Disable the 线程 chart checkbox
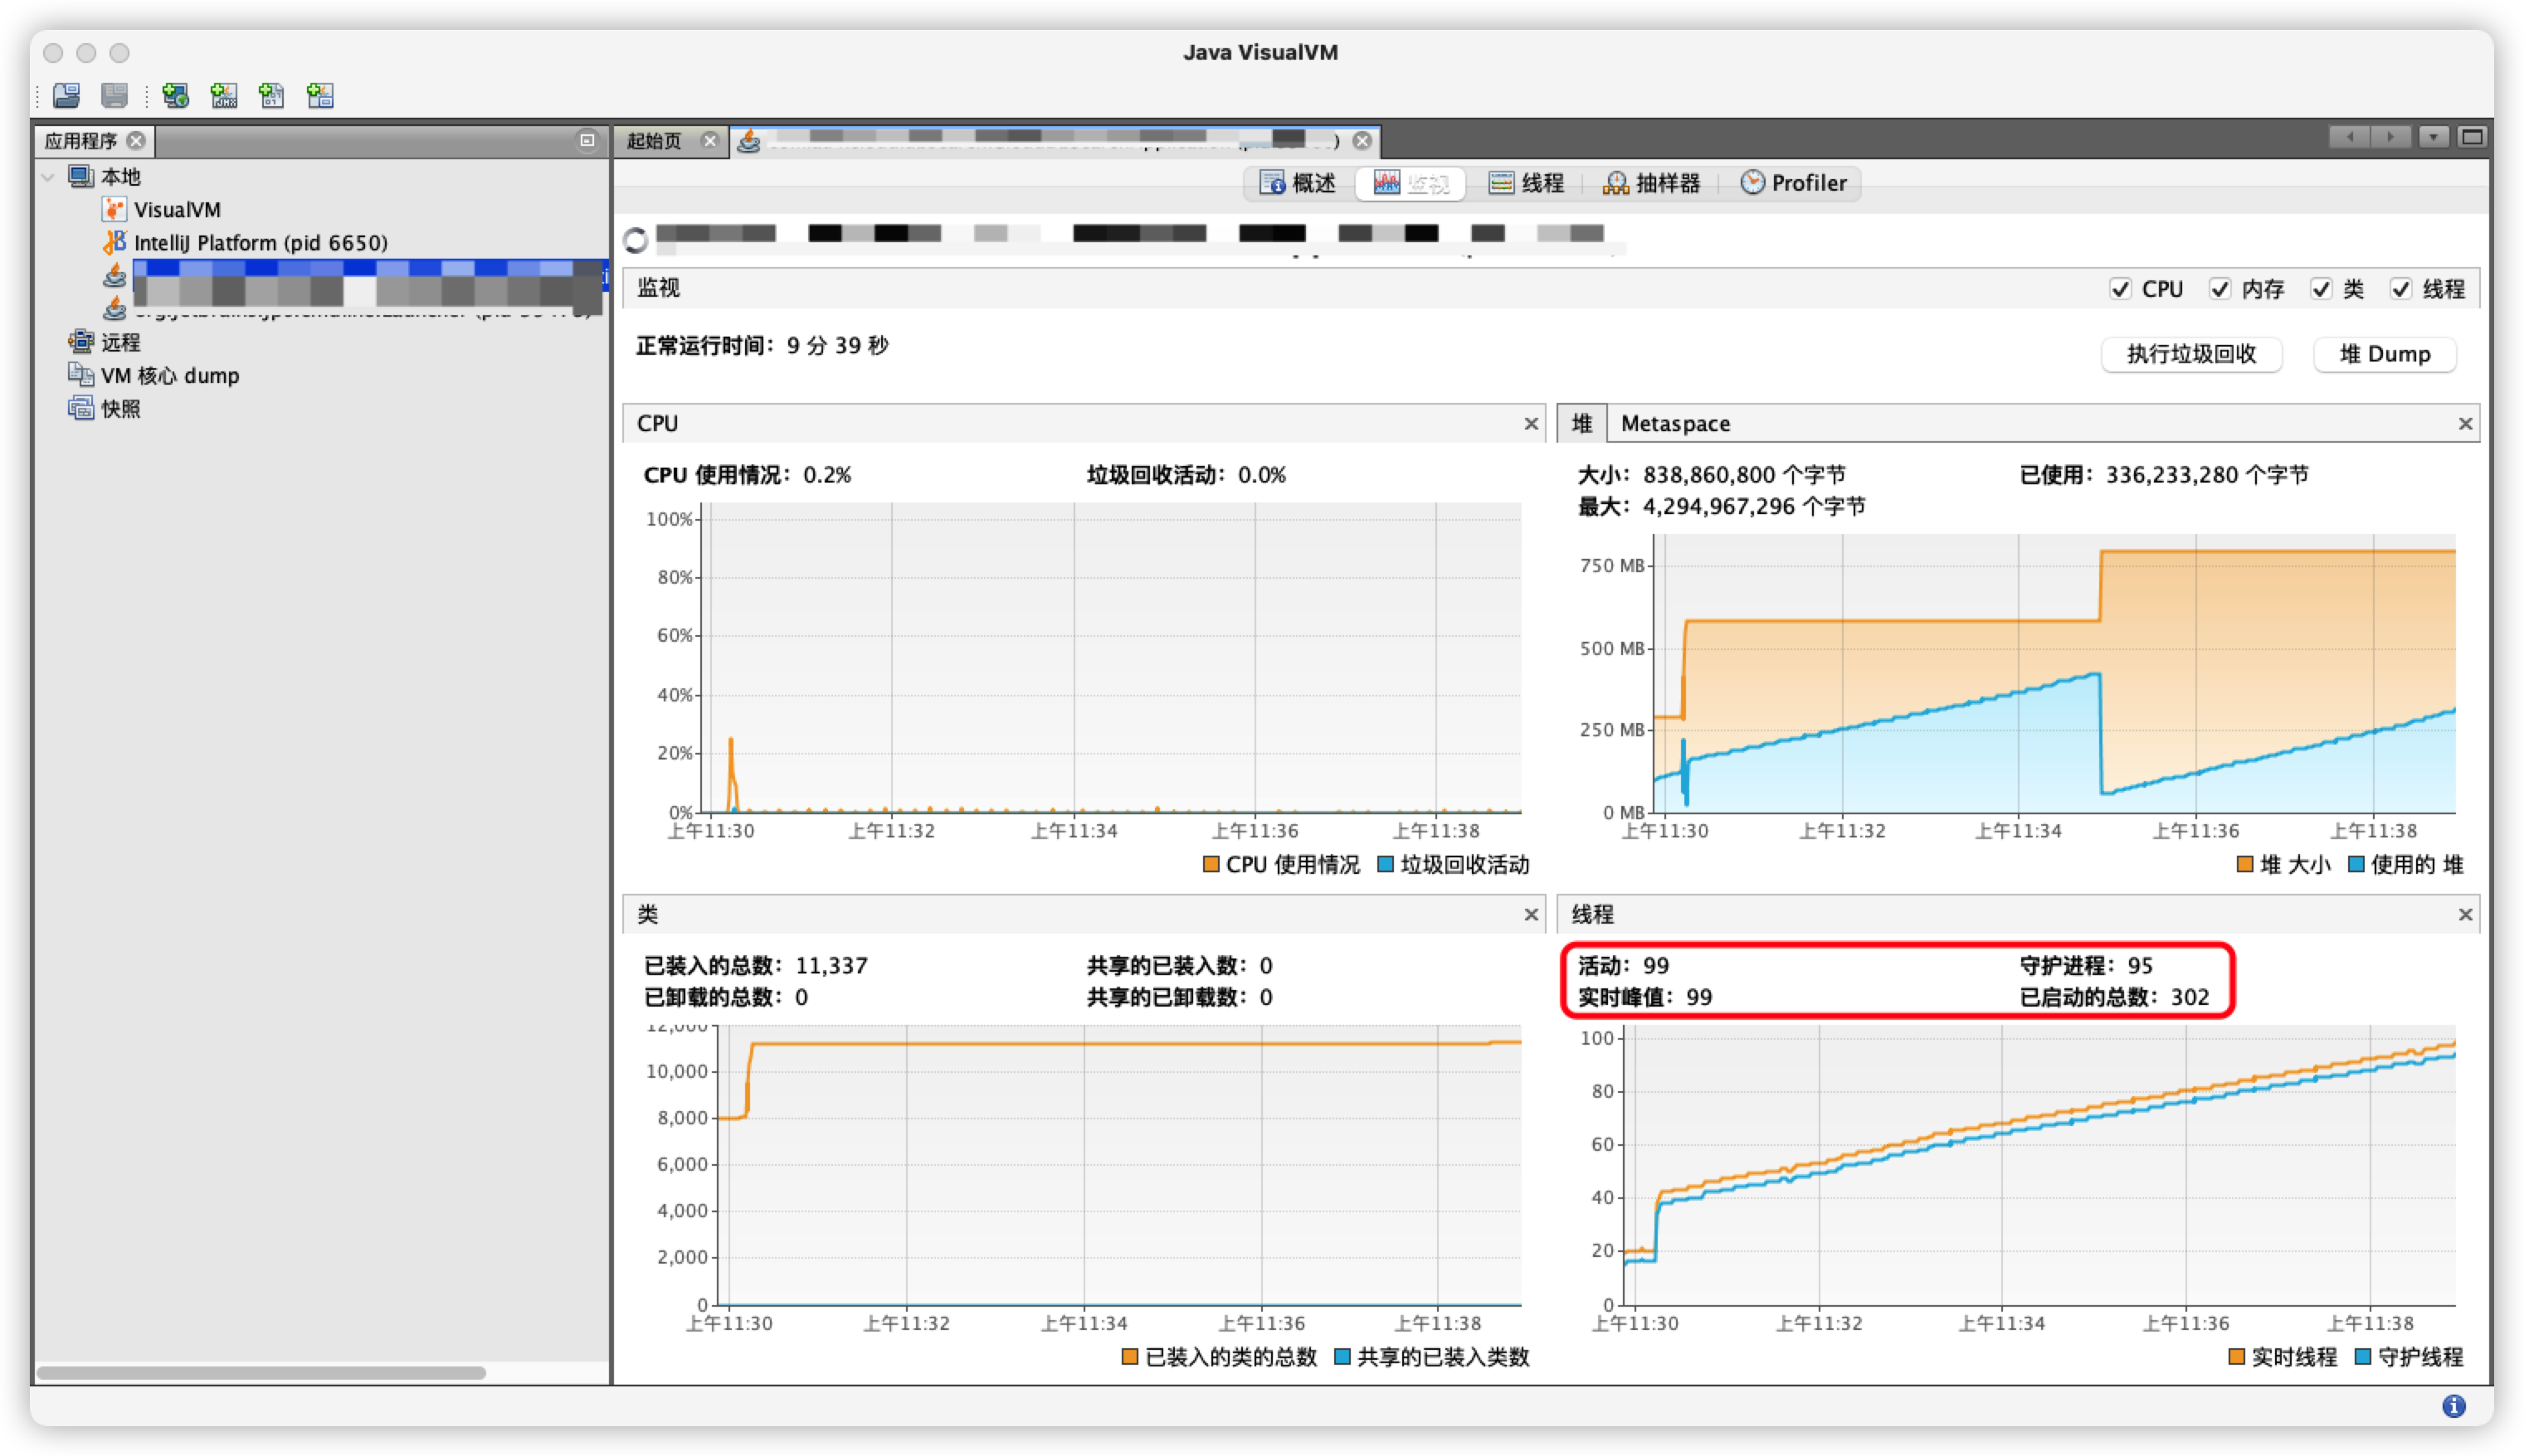This screenshot has height=1456, width=2524. tap(2401, 289)
